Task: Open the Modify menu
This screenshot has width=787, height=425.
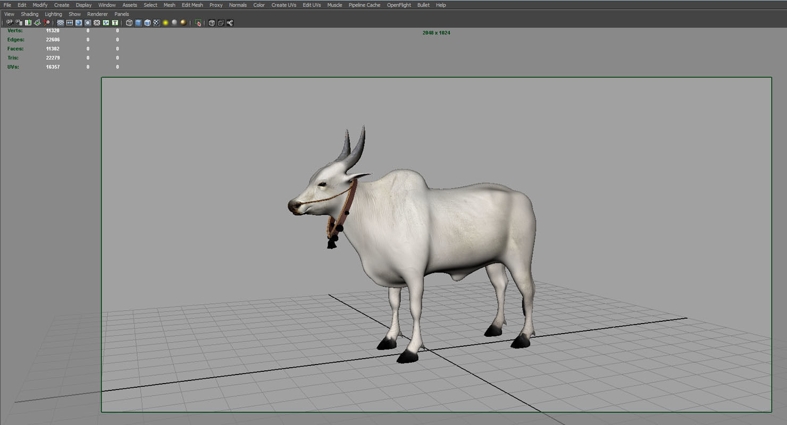Action: coord(40,5)
